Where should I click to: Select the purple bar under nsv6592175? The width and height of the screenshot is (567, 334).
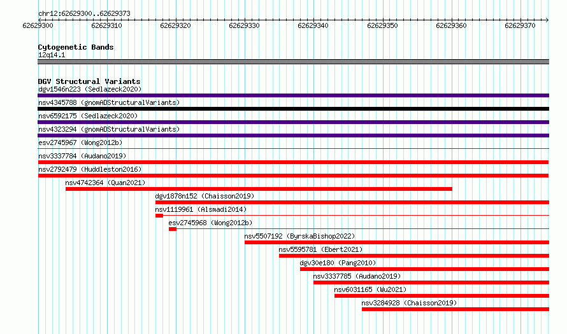point(293,122)
